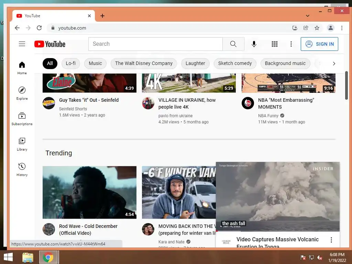Select the Laughter filter chip
Screen dimensions: 352x264
tap(195, 64)
